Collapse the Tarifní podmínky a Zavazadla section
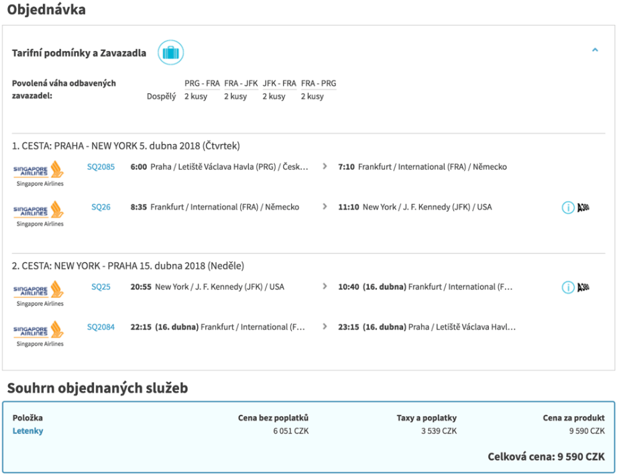The image size is (617, 475). 595,50
